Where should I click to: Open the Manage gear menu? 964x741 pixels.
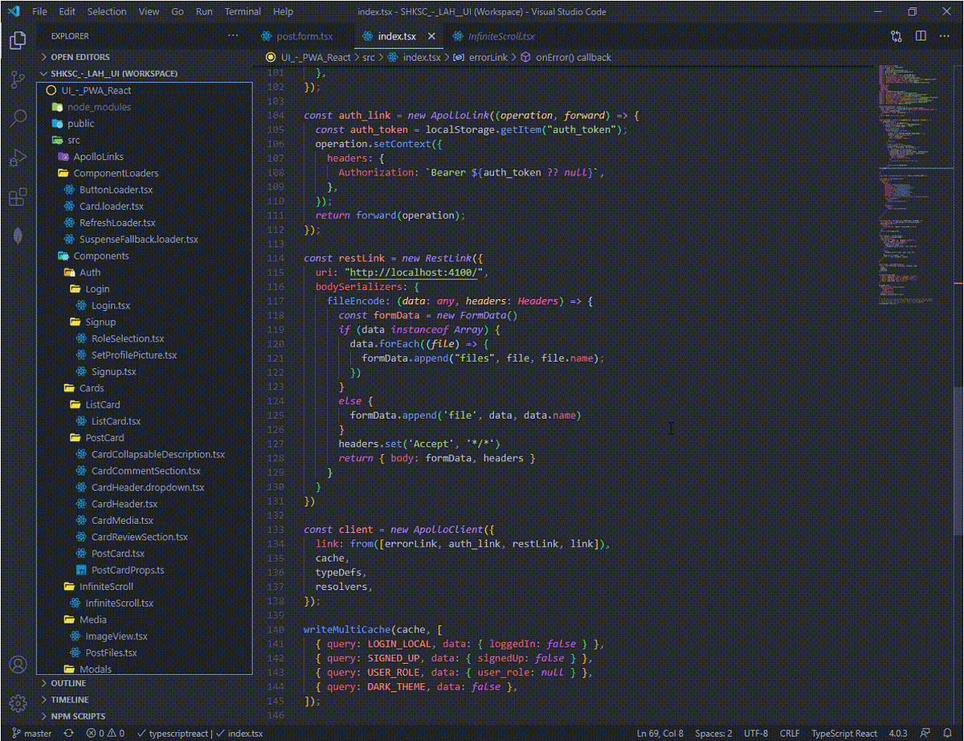[x=18, y=703]
